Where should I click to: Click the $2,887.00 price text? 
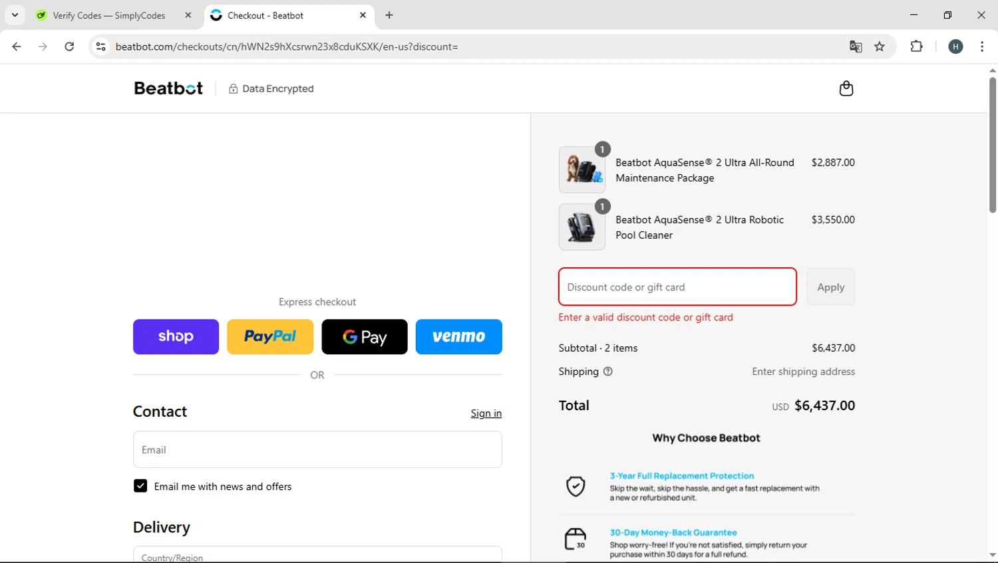click(833, 162)
